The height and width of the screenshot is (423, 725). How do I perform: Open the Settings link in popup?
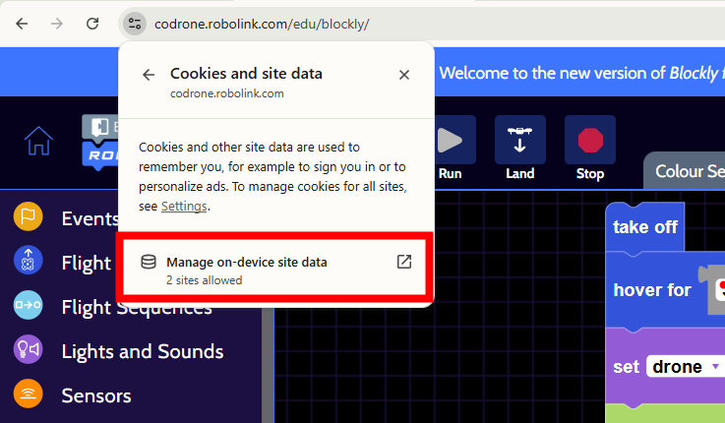pos(184,207)
